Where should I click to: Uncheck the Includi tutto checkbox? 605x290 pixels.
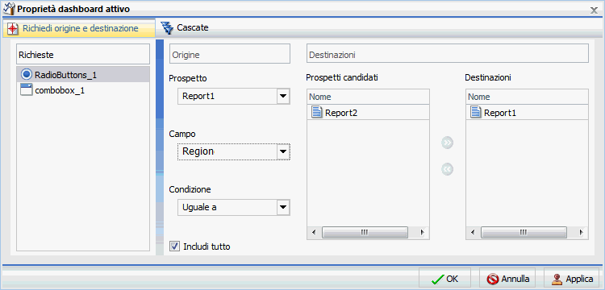tap(175, 246)
